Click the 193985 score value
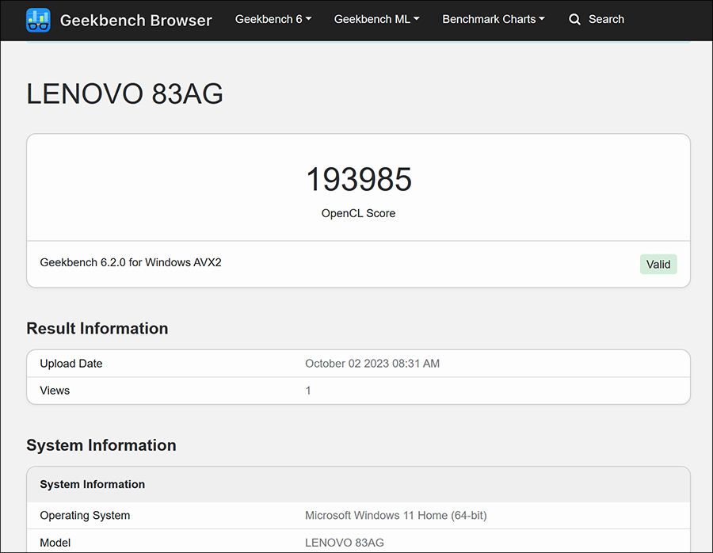713x553 pixels. pos(358,179)
